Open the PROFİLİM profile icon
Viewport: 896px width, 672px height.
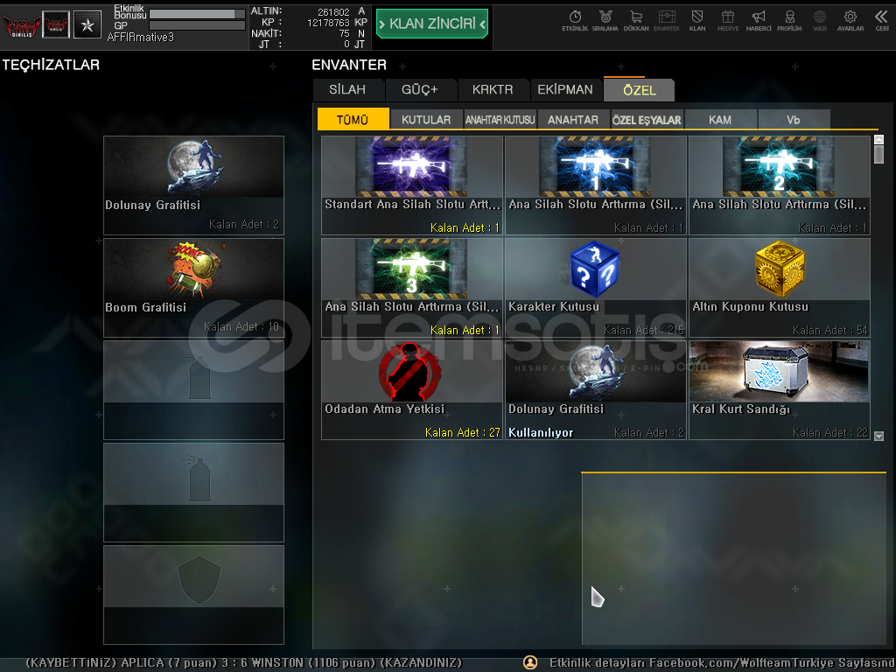point(789,21)
